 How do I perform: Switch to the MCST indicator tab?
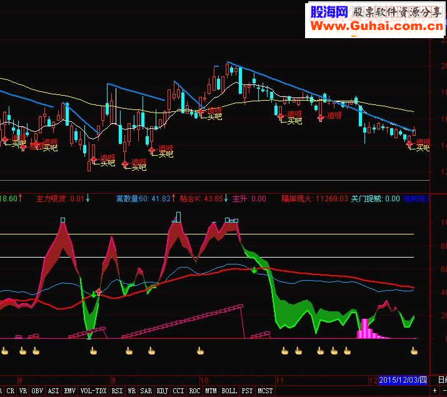point(265,391)
